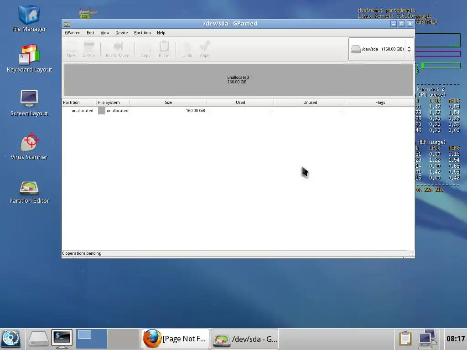Open the Screen Layout desktop icon
The width and height of the screenshot is (467, 350).
pos(29,103)
